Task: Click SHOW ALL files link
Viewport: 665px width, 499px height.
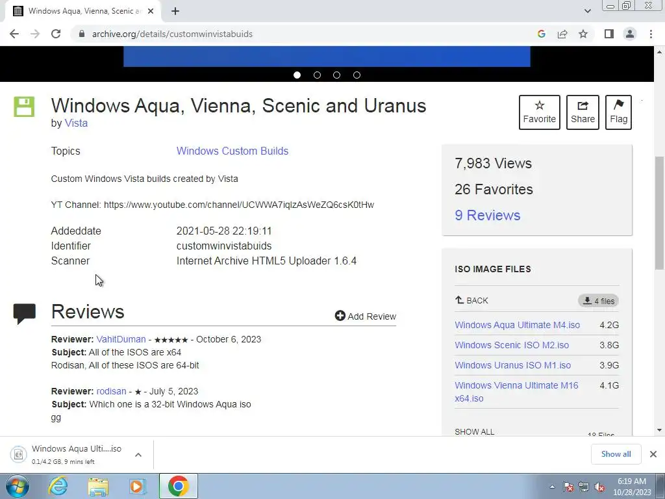Action: (474, 431)
